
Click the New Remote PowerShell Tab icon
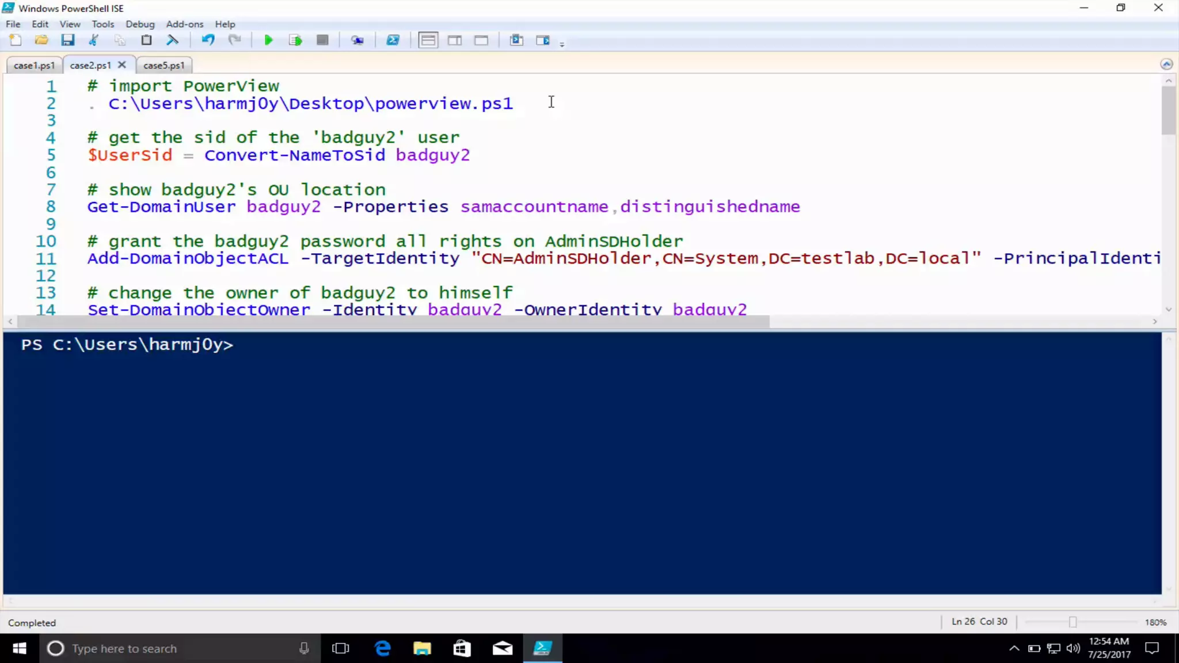coord(357,40)
